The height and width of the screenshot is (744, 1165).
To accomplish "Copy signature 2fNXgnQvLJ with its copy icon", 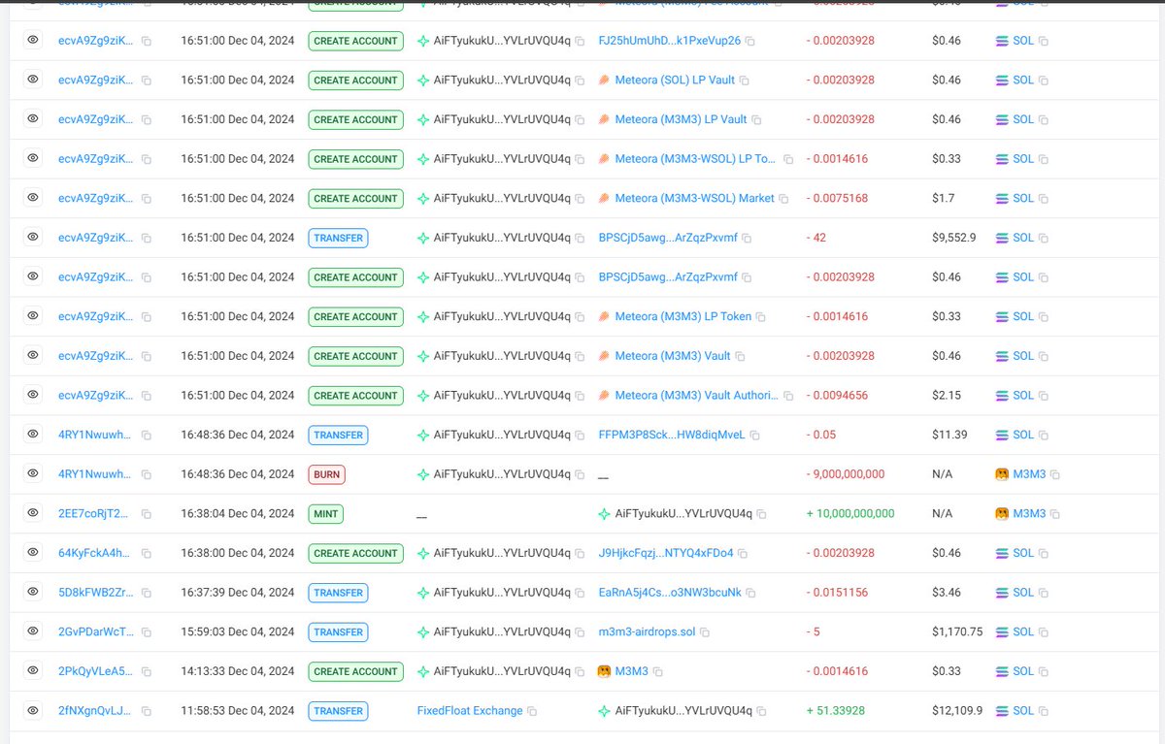I will [146, 711].
